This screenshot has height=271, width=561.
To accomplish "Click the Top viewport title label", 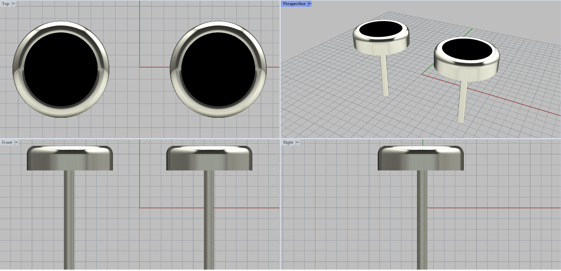I will [6, 4].
